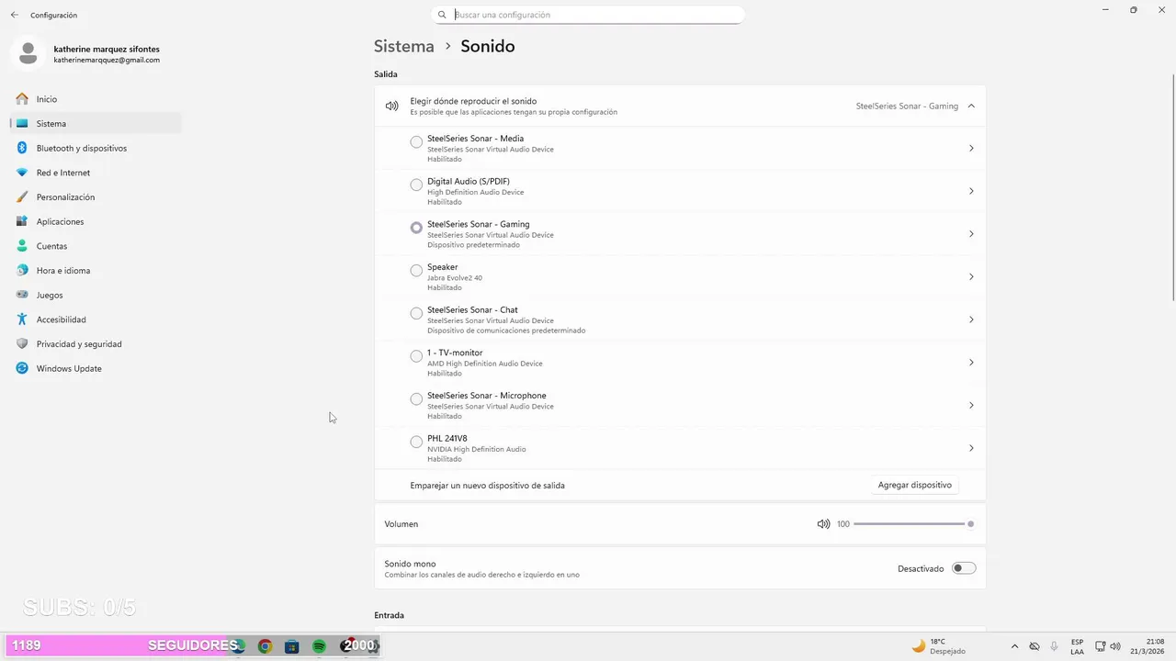Viewport: 1176px width, 661px height.
Task: Open the katherine marquez sifontes account name
Action: 107,49
